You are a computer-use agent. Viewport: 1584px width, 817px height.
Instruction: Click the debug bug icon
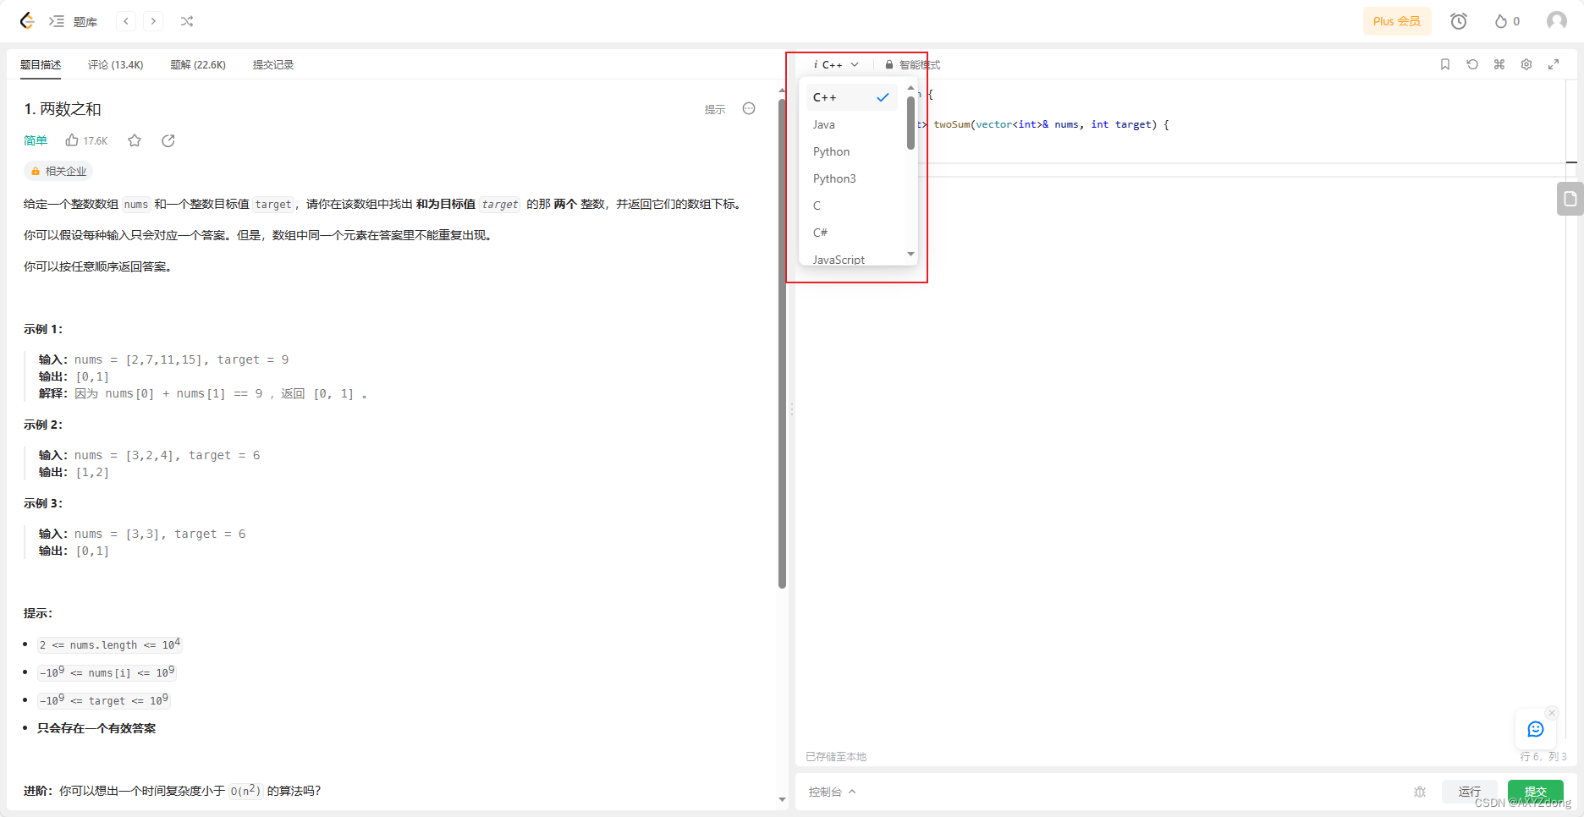pyautogui.click(x=1420, y=792)
